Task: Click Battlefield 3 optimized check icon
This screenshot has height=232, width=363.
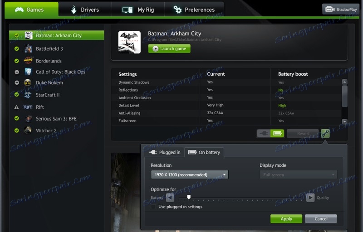Action: (x=17, y=49)
